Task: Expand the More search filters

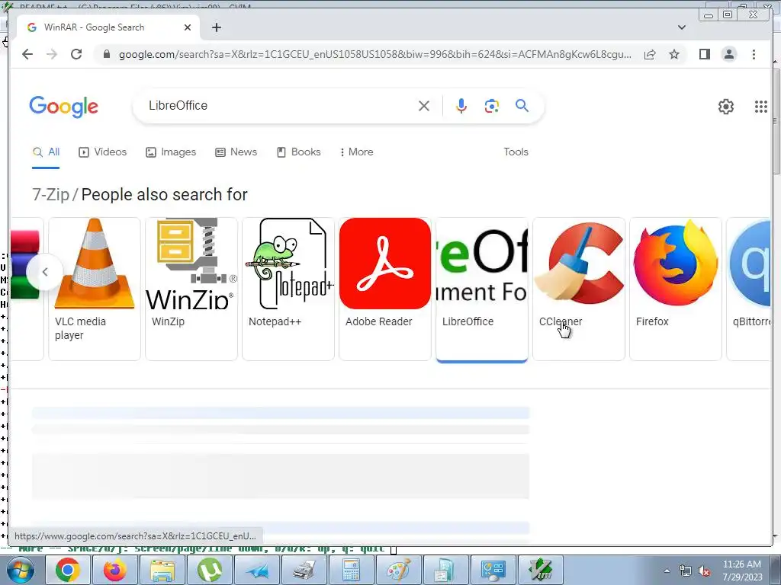Action: tap(357, 152)
